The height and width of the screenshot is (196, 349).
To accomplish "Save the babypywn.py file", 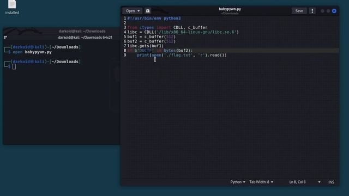I will (x=299, y=11).
